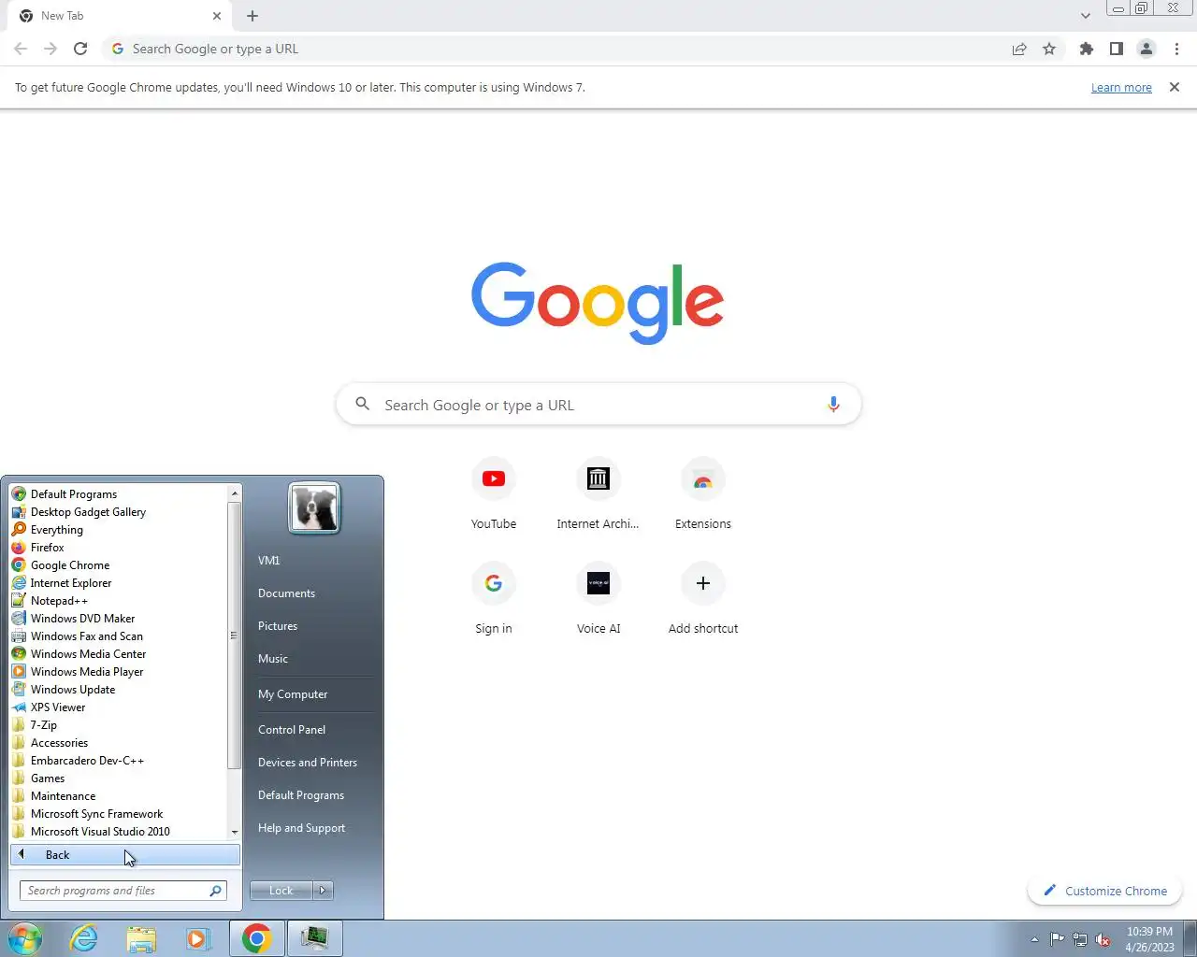Go forward with Chrome's forward arrow

tap(50, 49)
